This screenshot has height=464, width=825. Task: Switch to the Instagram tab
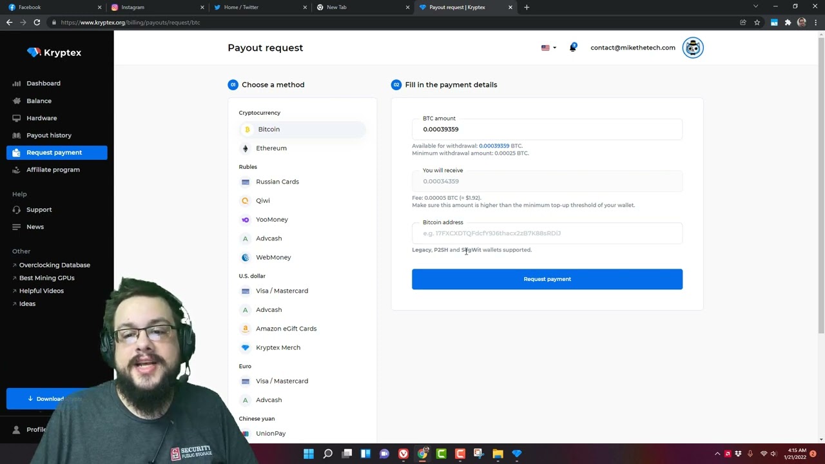155,7
